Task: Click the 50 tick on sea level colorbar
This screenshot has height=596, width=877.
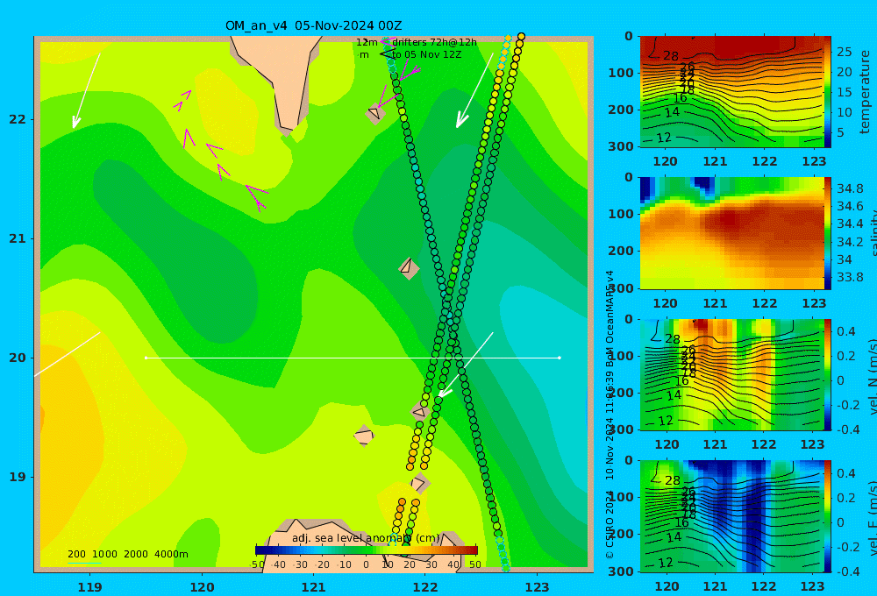Action: [474, 564]
